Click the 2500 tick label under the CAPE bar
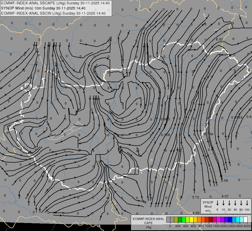252x231 pixels. 232,226
